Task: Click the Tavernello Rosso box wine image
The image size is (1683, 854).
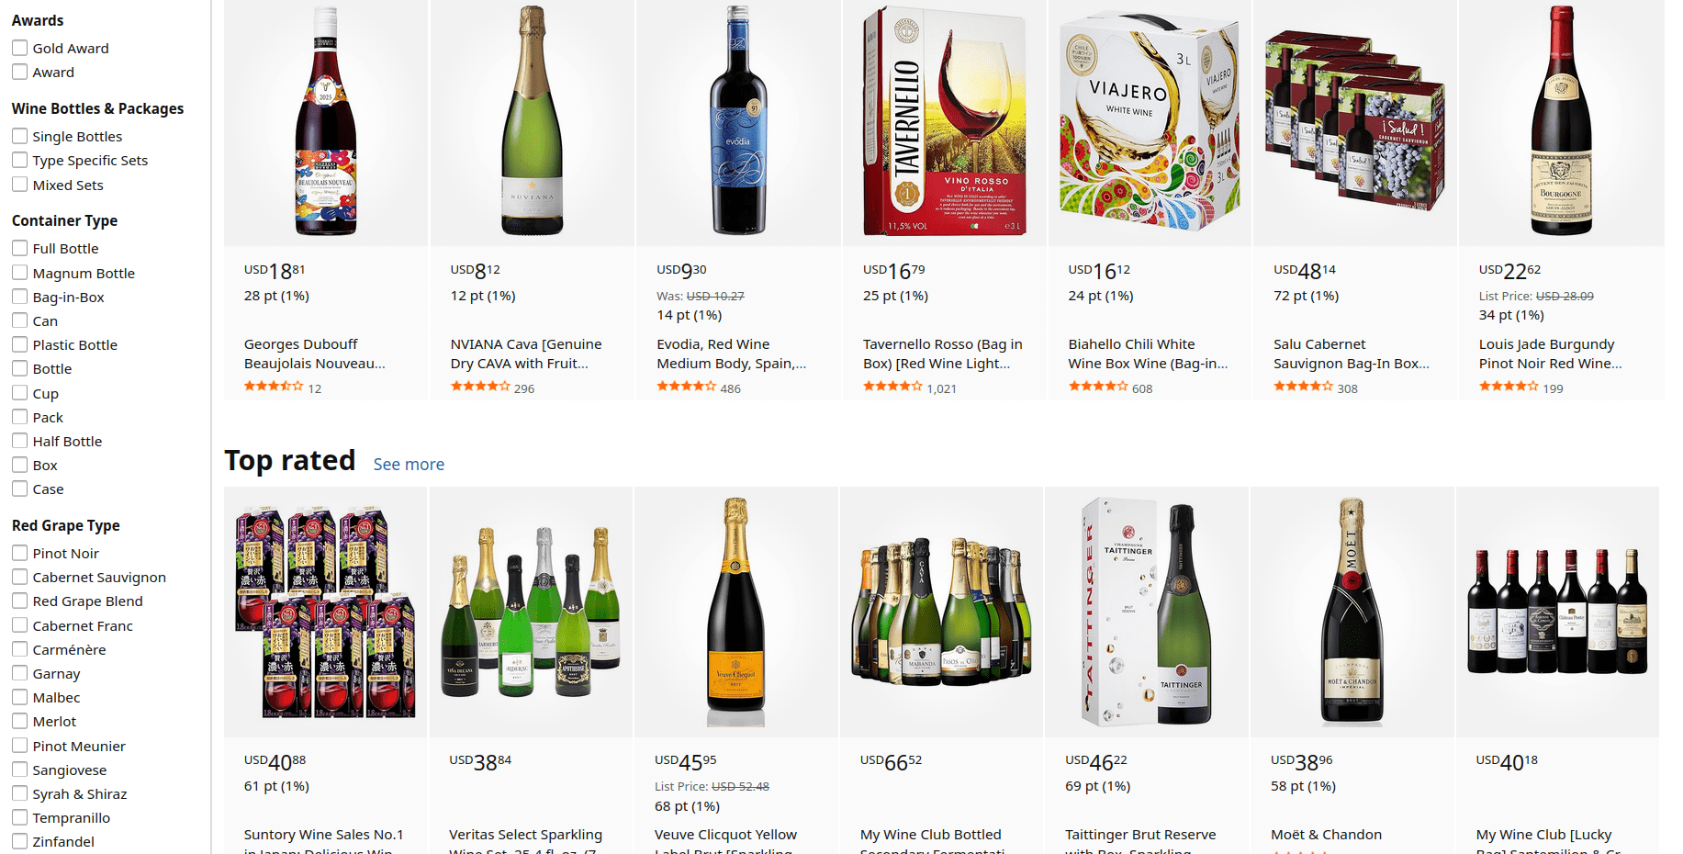Action: click(x=944, y=122)
